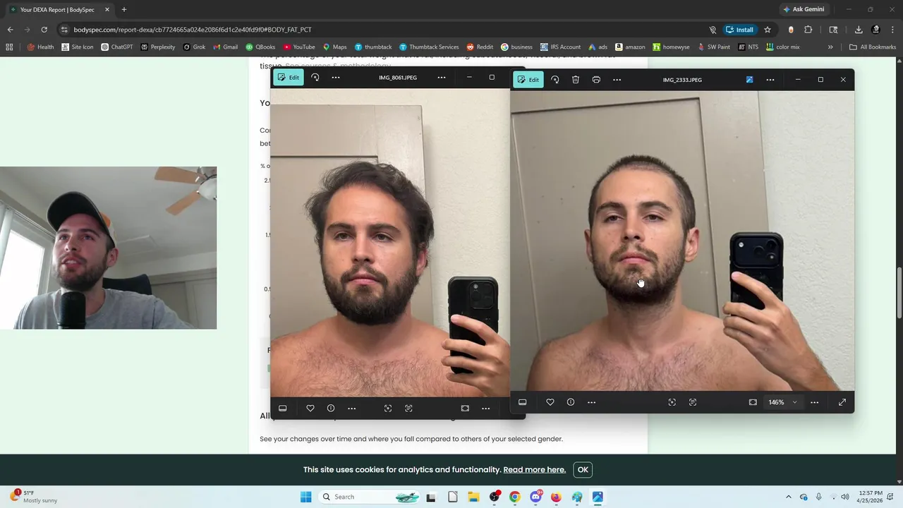Click OK on the cookies banner
Image resolution: width=903 pixels, height=508 pixels.
(583, 470)
